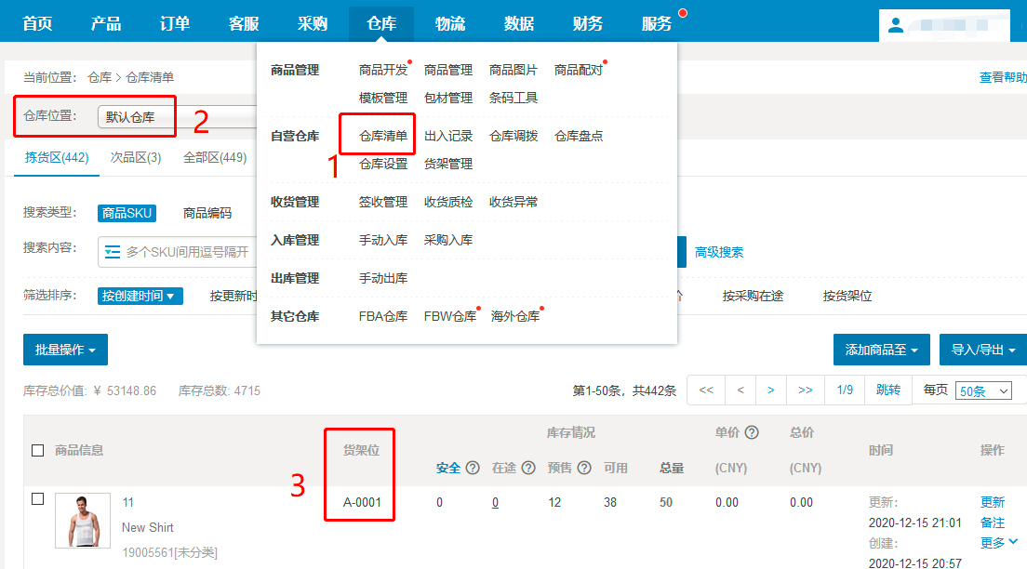Screen dimensions: 1027x569
Task: Open 仓库清单 in the 仓库 menu
Action: click(383, 136)
